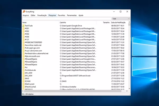The width and height of the screenshot is (159, 106).
Task: Click folder icon of #embedwistia-a.akamaihd.net
Action: [23, 54]
